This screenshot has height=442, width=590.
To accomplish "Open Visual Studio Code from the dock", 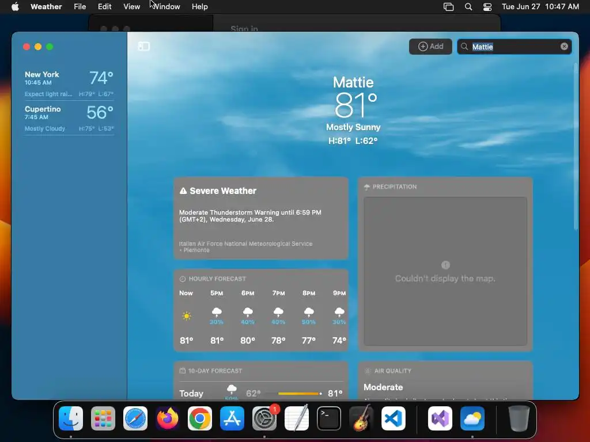I will 393,418.
